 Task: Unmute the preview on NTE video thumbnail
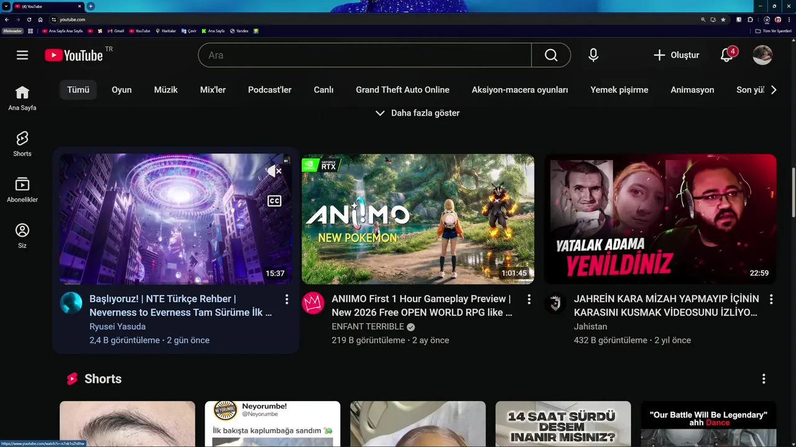pos(274,171)
